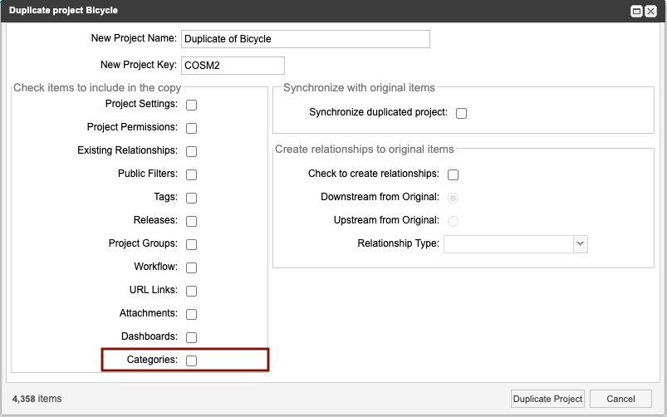Click the New Project Key label
Image resolution: width=667 pixels, height=417 pixels.
coord(139,65)
